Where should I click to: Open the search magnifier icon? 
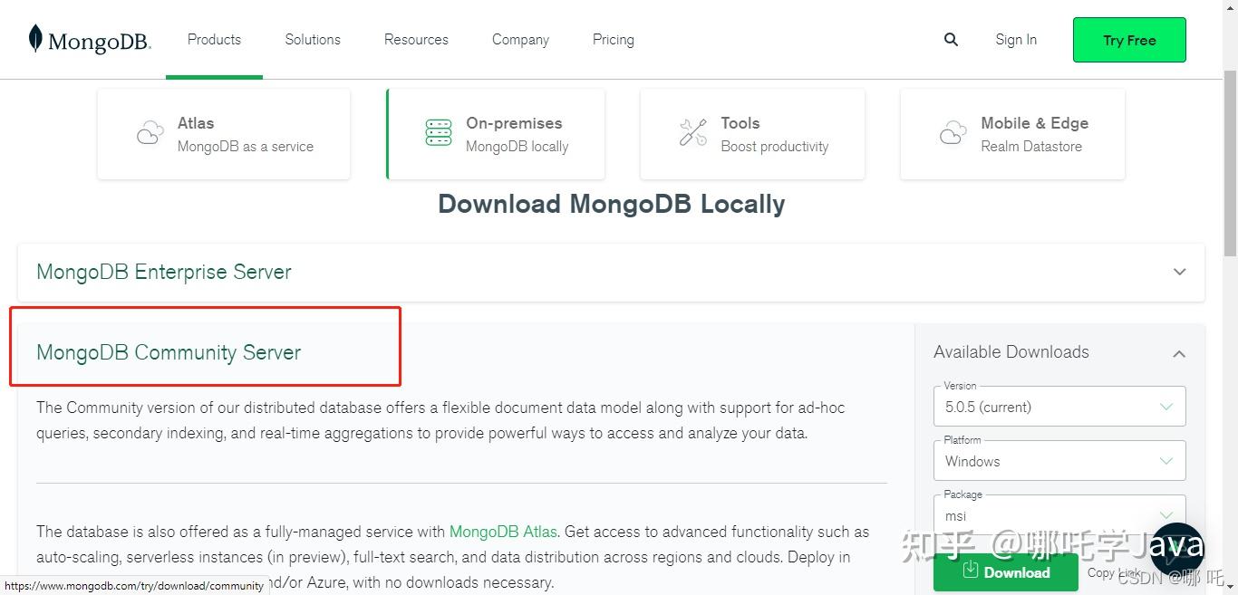pos(951,39)
